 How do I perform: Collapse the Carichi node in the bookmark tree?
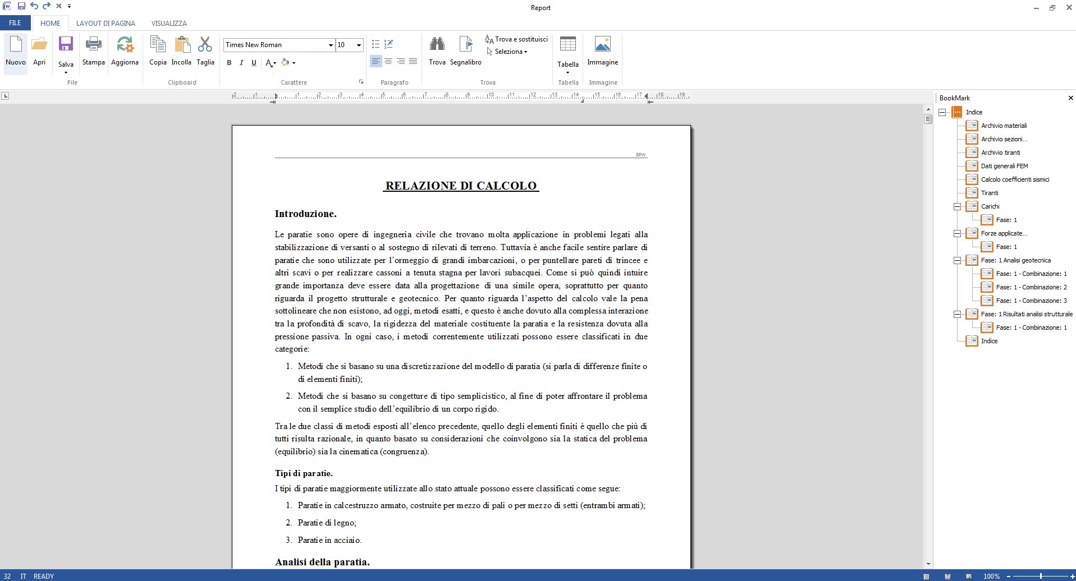point(958,206)
